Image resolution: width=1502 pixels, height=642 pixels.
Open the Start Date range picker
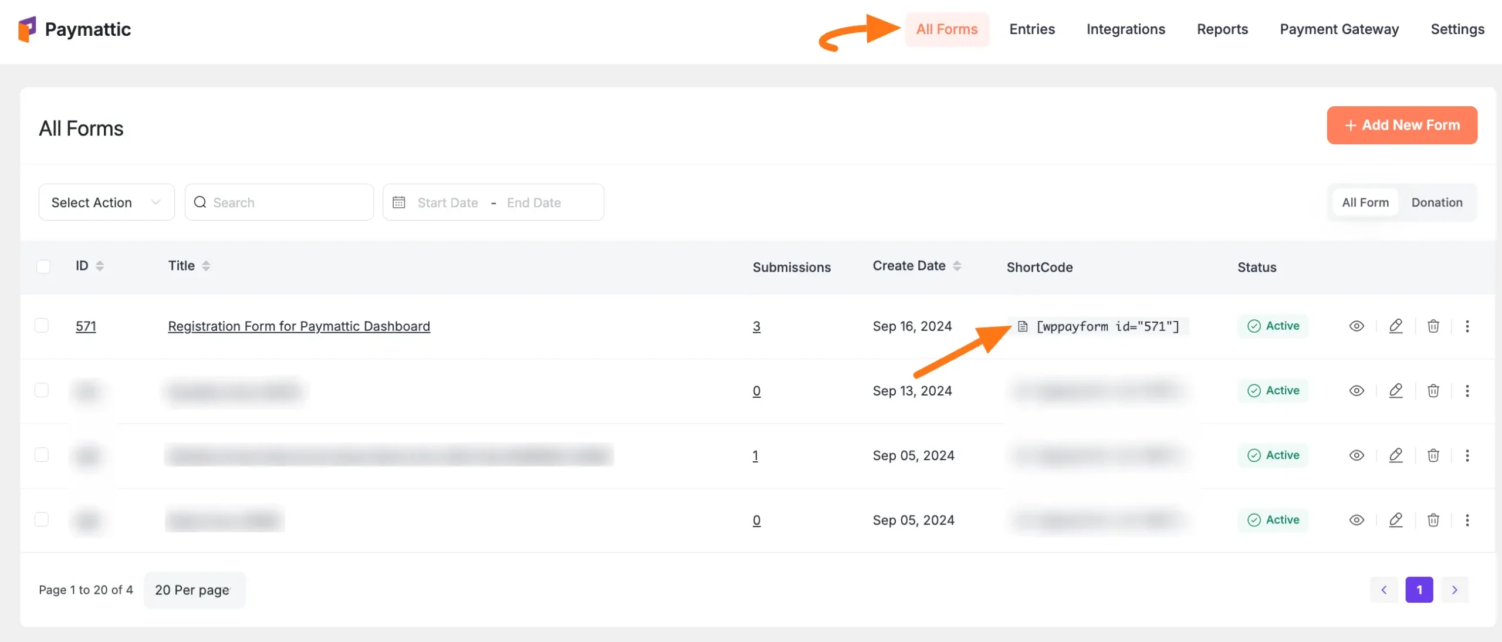pyautogui.click(x=448, y=202)
